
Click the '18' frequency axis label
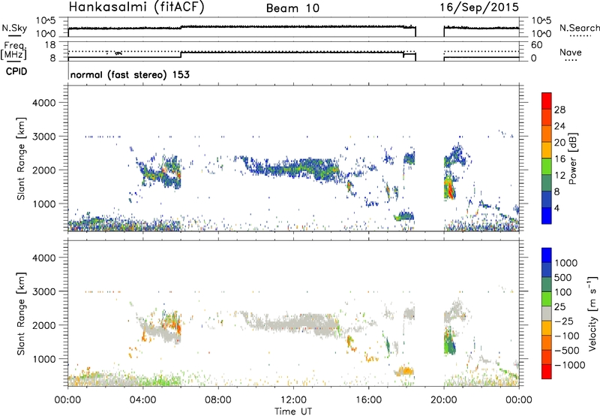point(50,45)
